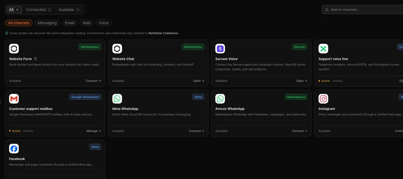403x179 pixels.
Task: Click Available status on Sarvam Voice card
Action: click(x=221, y=81)
